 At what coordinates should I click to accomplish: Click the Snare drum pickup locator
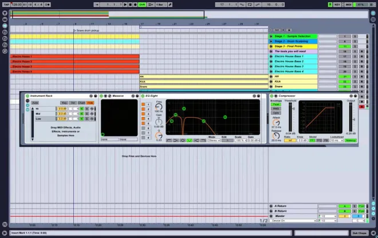click(x=86, y=30)
